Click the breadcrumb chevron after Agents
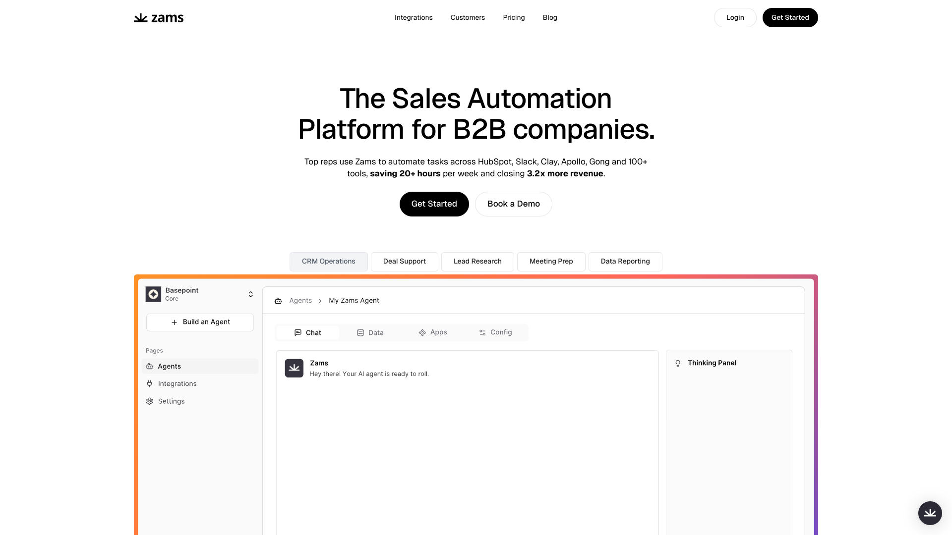This screenshot has height=535, width=952. (x=320, y=301)
